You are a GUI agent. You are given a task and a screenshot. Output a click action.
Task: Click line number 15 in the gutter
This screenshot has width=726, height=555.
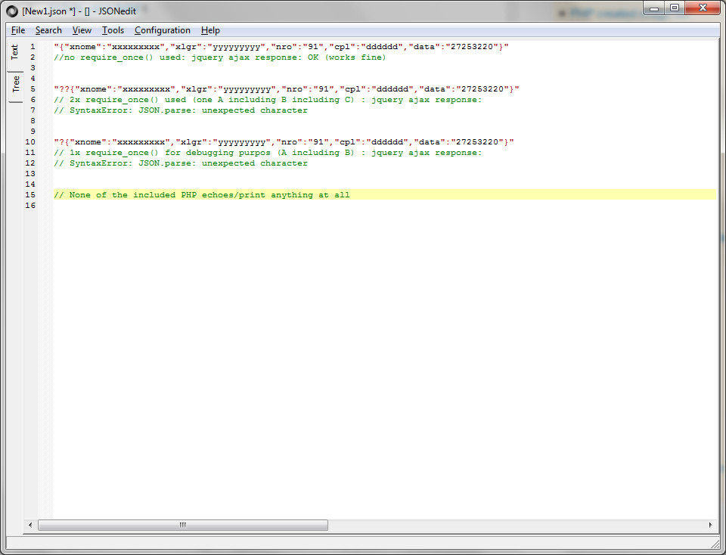30,195
